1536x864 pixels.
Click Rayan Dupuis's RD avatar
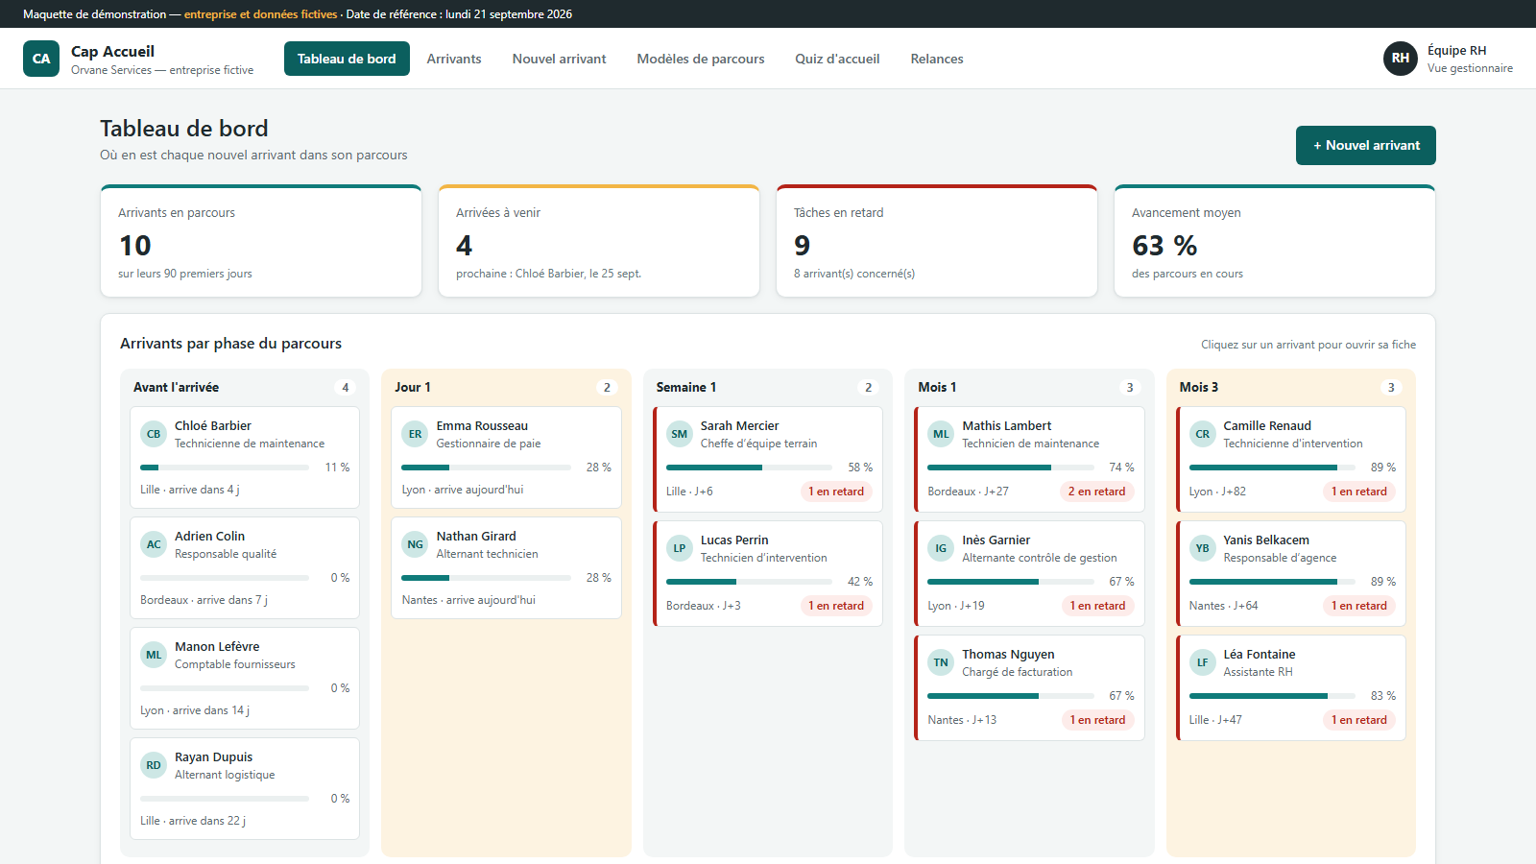tap(154, 765)
